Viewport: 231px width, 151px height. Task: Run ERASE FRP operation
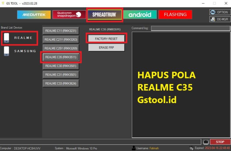[106, 48]
